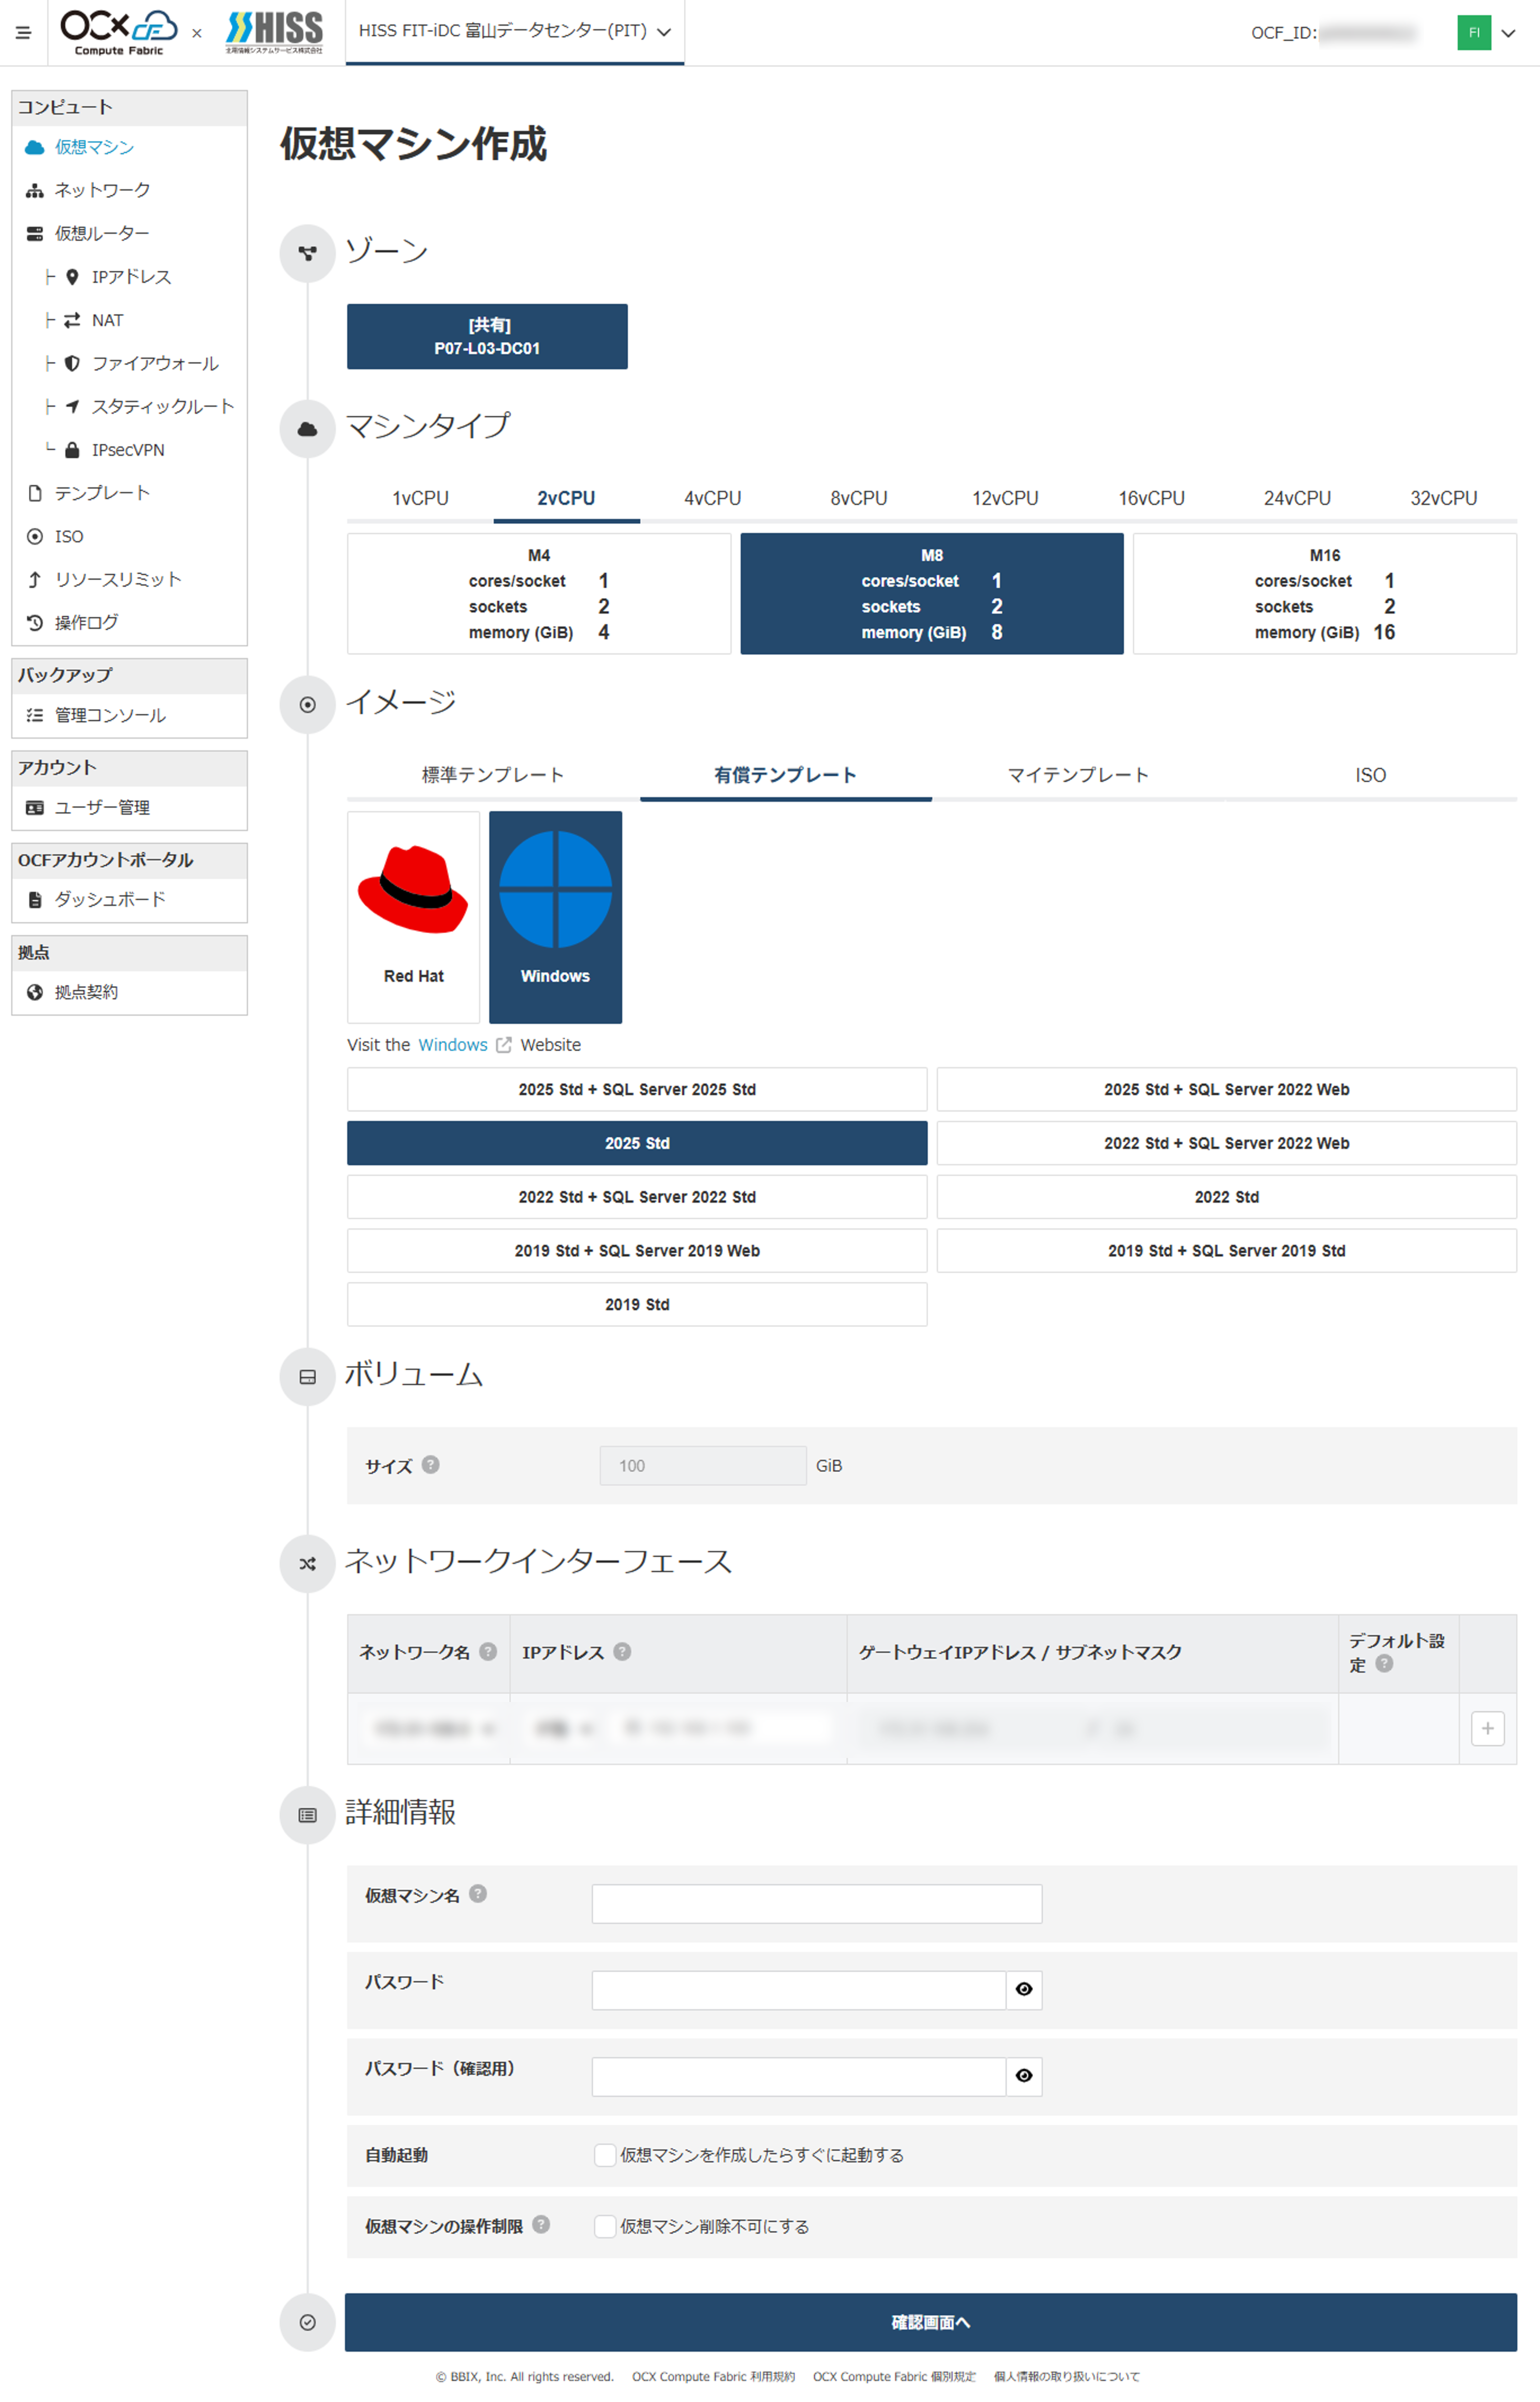Viewport: 1540px width, 2402px height.
Task: Open OCX Compute Fabric 個別規定 link
Action: (x=894, y=2377)
